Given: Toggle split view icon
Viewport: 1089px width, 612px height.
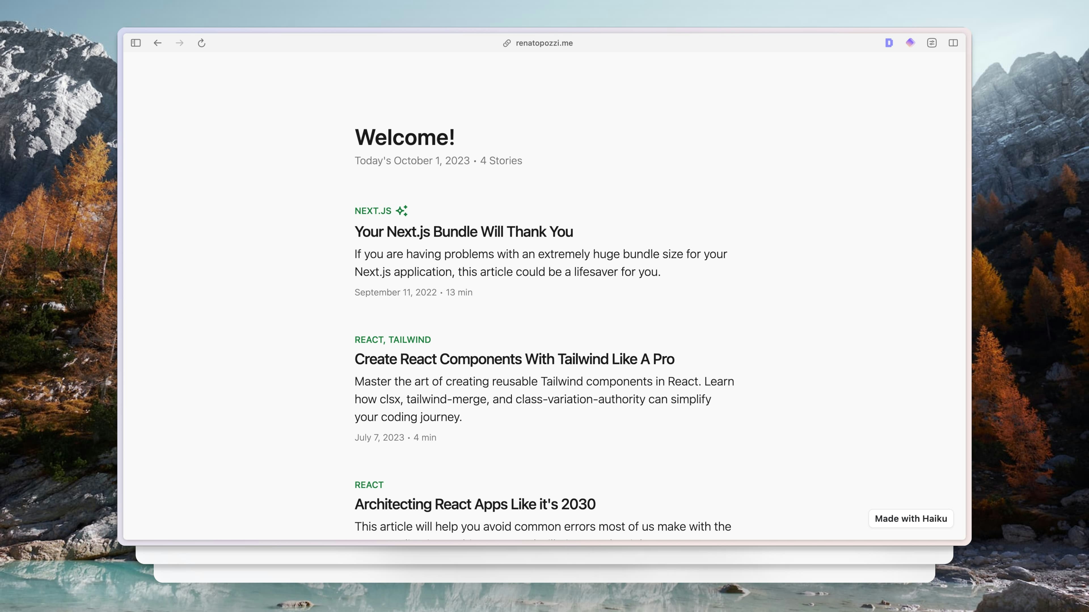Looking at the screenshot, I should pyautogui.click(x=953, y=43).
